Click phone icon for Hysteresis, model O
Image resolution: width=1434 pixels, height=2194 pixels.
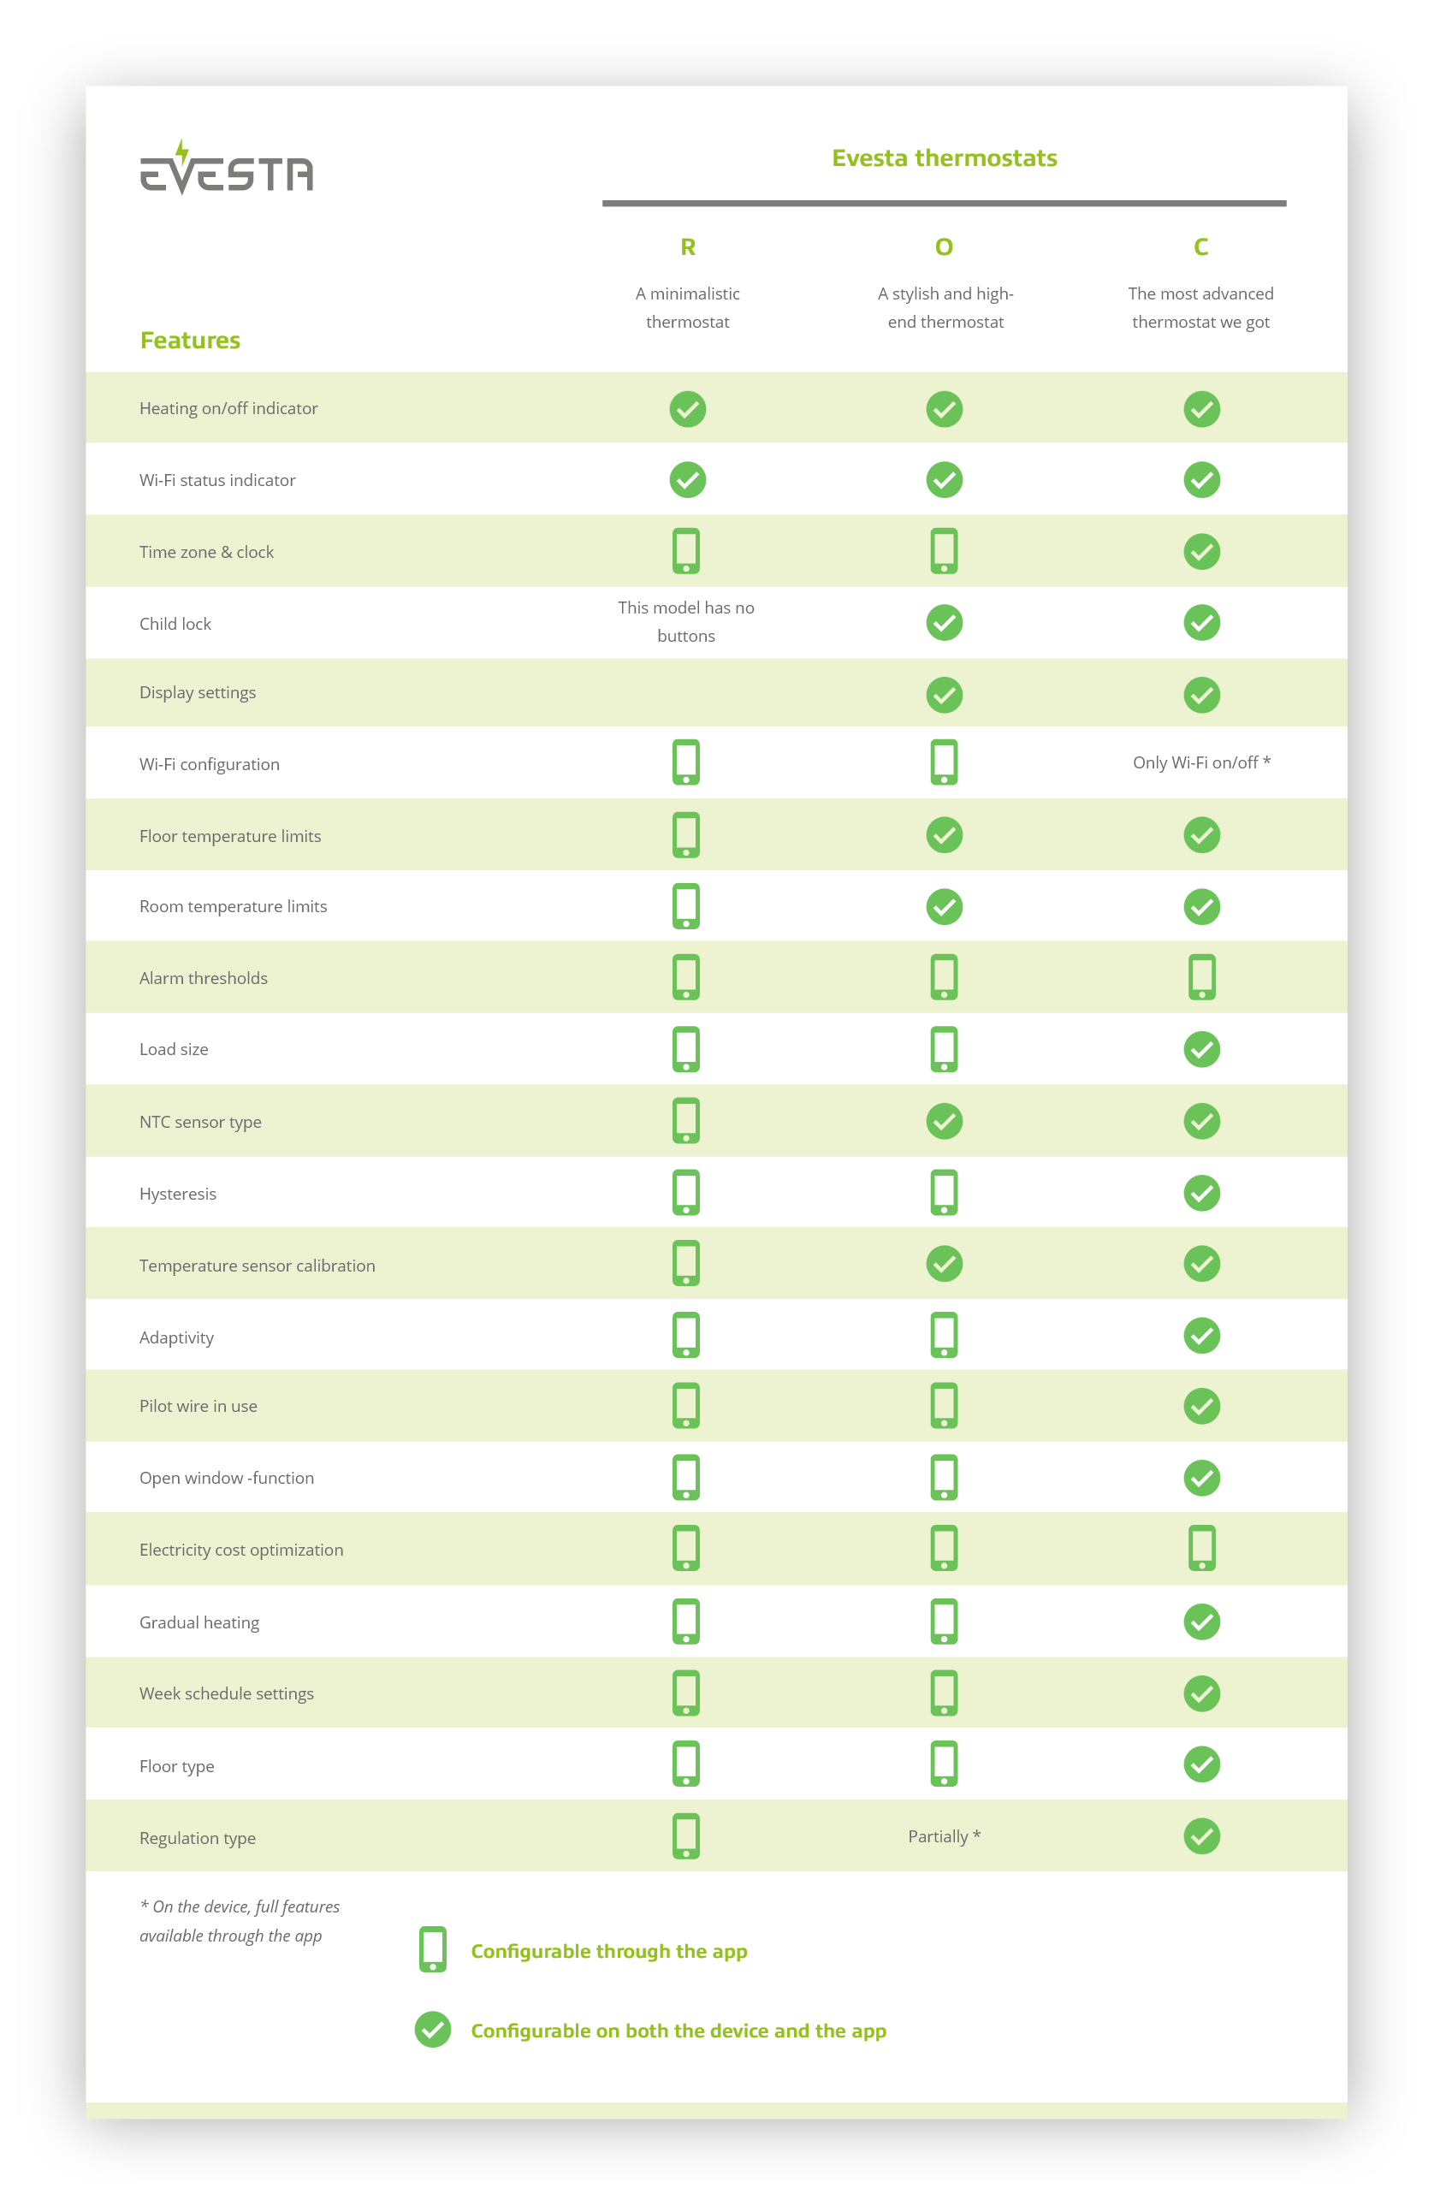pyautogui.click(x=944, y=1193)
